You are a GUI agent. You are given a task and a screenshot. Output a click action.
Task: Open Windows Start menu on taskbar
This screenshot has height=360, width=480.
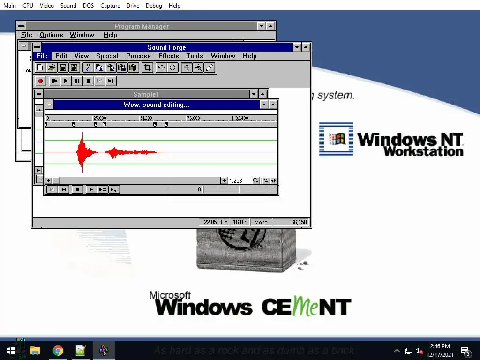point(11,351)
